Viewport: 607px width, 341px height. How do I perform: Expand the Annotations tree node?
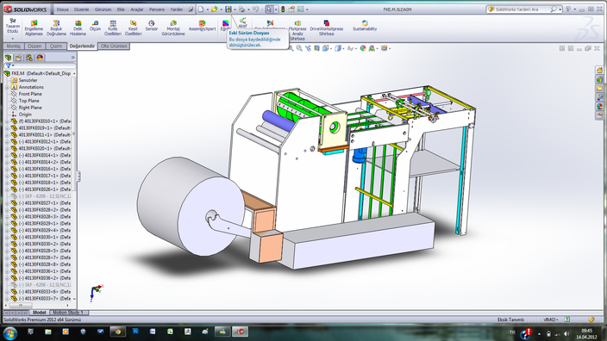tap(7, 87)
